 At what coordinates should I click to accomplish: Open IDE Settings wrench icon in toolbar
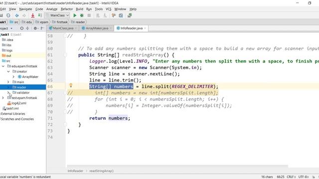click(x=114, y=15)
